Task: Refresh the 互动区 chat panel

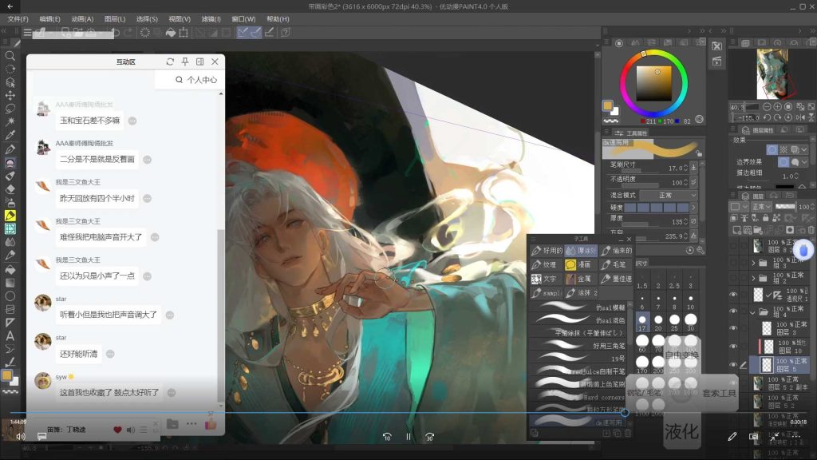Action: (170, 61)
